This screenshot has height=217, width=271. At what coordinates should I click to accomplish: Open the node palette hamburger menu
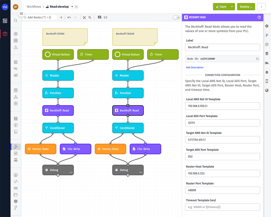click(x=21, y=13)
